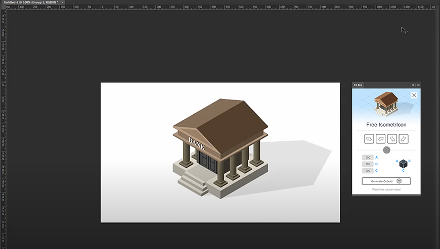Click the BANK sign on the building
The width and height of the screenshot is (440, 249).
[197, 143]
